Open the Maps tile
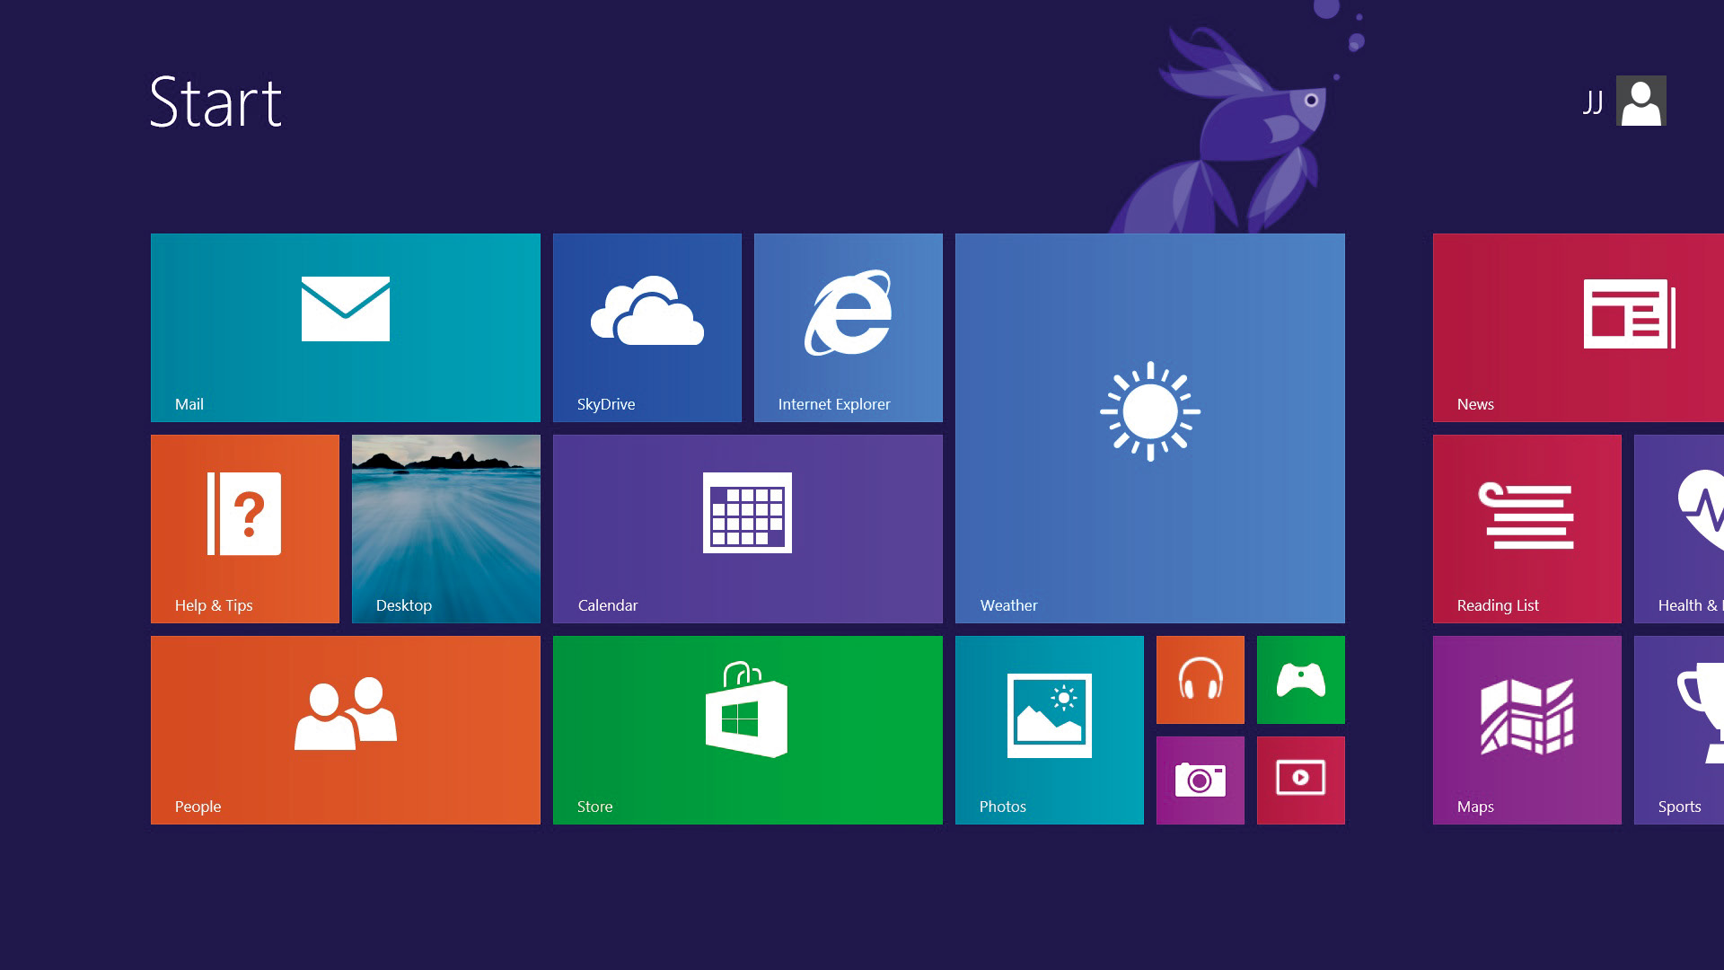The width and height of the screenshot is (1724, 970). coord(1527,730)
